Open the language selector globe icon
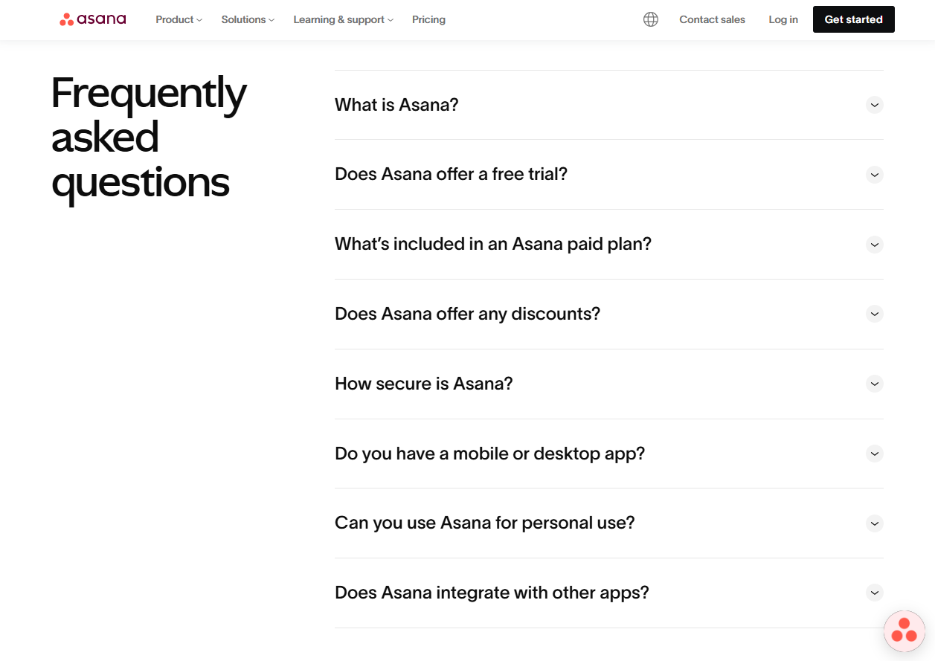935x661 pixels. (651, 19)
